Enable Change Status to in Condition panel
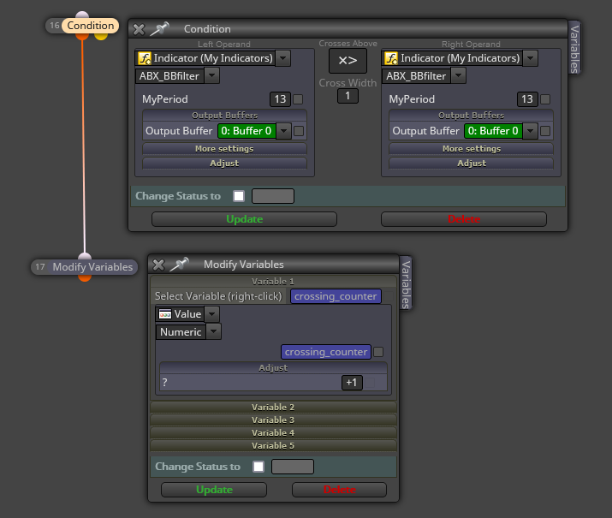612x518 pixels. point(239,196)
